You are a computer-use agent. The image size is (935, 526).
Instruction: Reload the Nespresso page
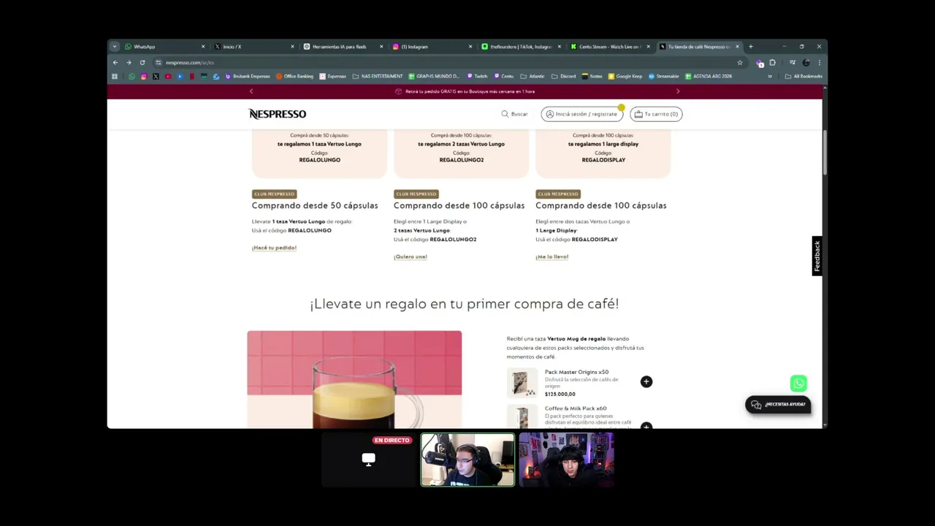coord(142,63)
